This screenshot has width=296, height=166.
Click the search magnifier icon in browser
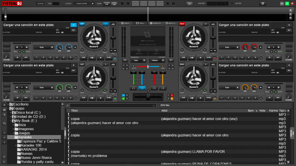pos(67,106)
